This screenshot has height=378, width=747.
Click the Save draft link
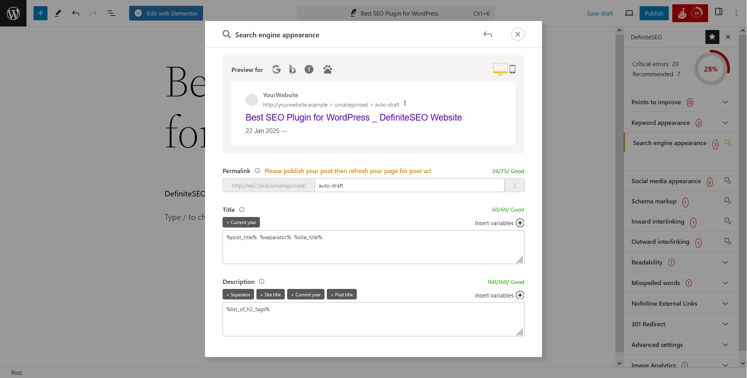point(600,13)
